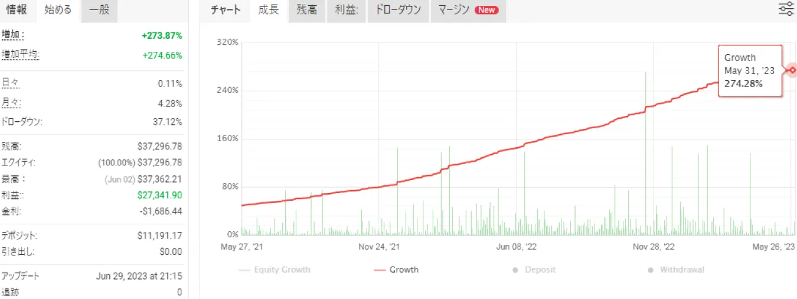The height and width of the screenshot is (299, 797).
Task: Toggle the red Growth legend series
Action: [396, 270]
